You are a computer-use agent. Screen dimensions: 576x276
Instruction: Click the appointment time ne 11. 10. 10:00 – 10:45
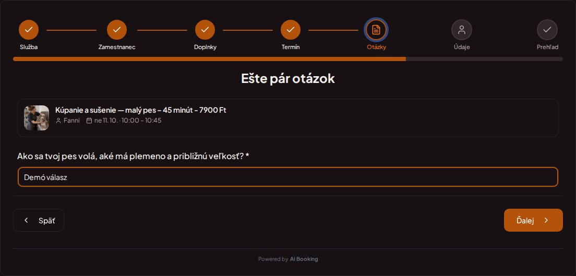128,121
